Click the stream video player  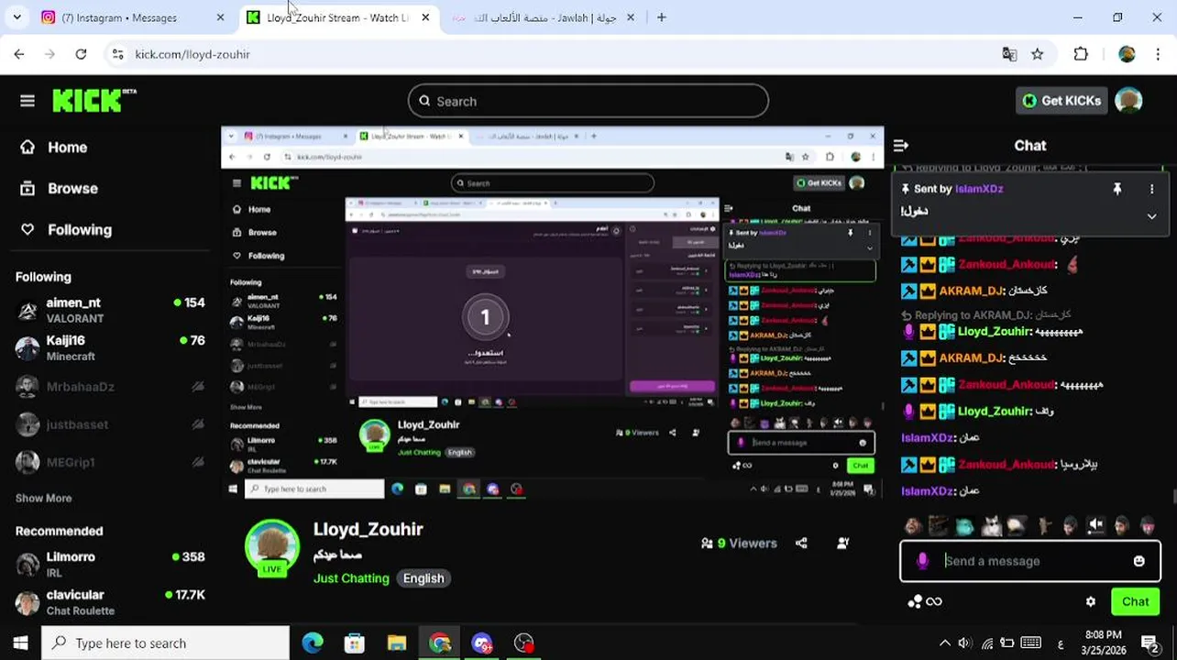click(x=552, y=314)
